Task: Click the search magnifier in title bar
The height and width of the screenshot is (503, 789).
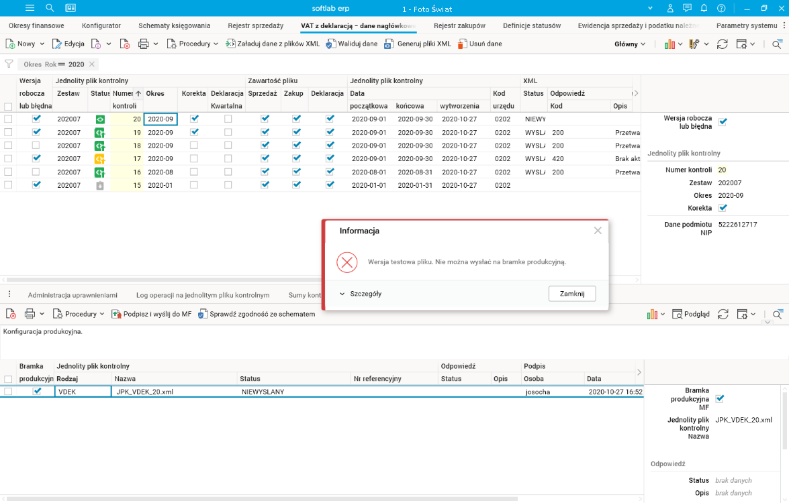Action: click(x=50, y=8)
